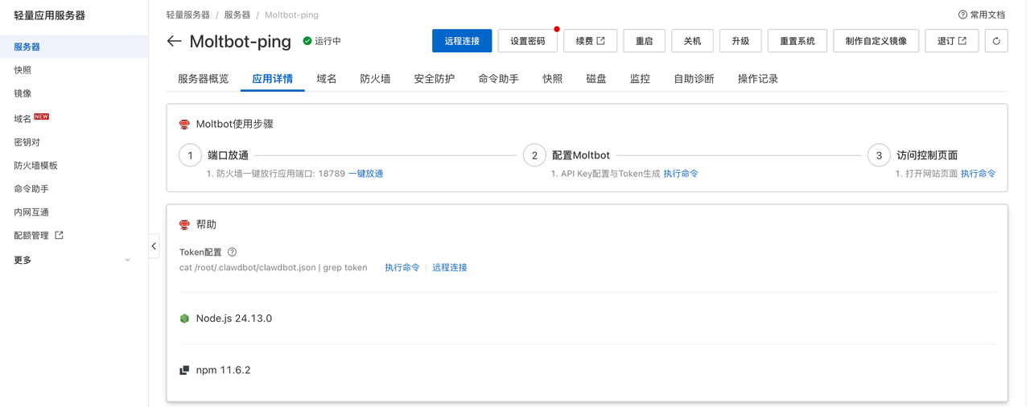Viewport: 1030px width, 407px height.
Task: Click the Moltbot-ping server title
Action: (240, 41)
